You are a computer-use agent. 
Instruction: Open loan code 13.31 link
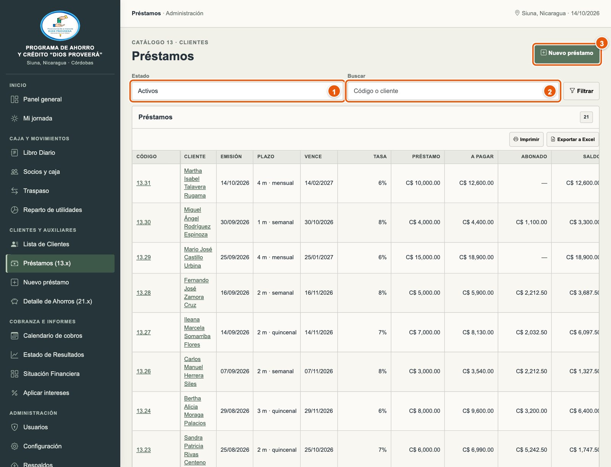[144, 183]
